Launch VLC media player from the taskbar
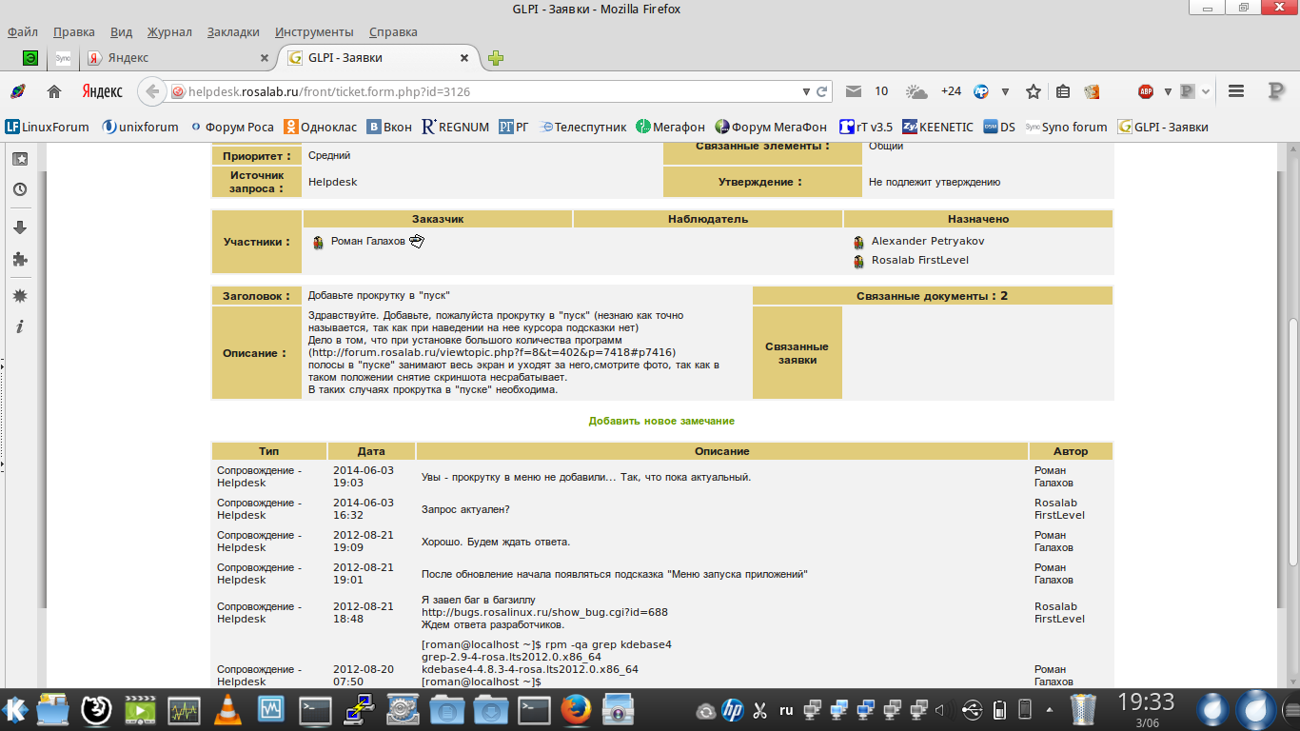Screen dimensions: 1300x731 coord(226,709)
